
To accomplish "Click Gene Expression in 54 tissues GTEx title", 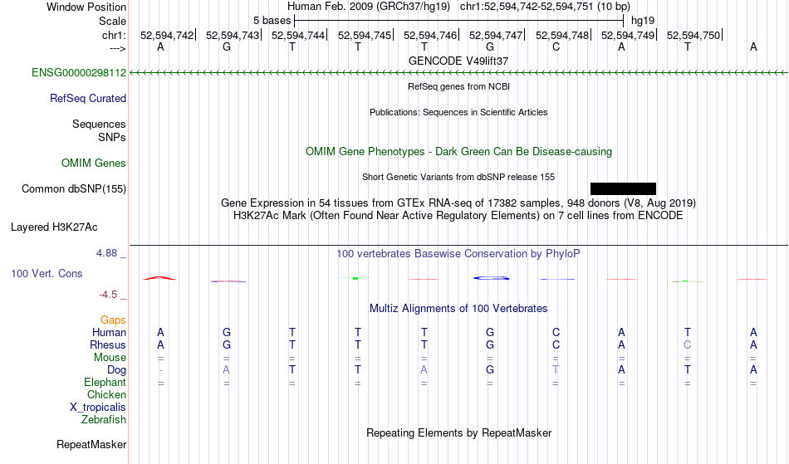I will pyautogui.click(x=458, y=203).
